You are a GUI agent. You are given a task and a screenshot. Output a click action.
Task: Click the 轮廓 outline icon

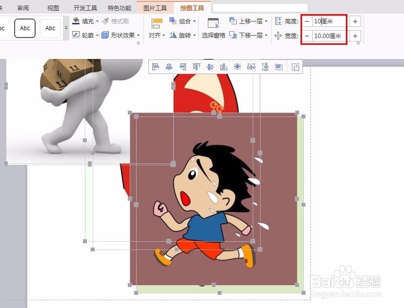pyautogui.click(x=76, y=35)
